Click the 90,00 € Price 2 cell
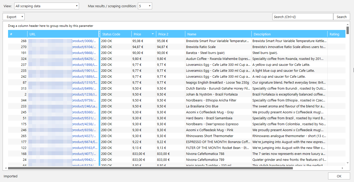The height and width of the screenshot is (182, 354). (x=171, y=53)
